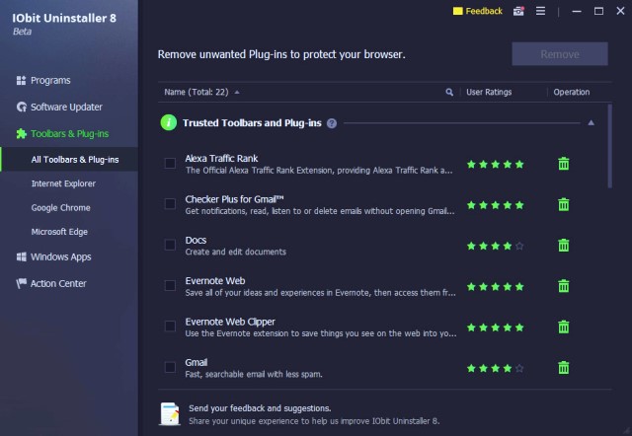This screenshot has height=436, width=632.
Task: Click the Docs description 'Create and edit documents'
Action: [235, 252]
